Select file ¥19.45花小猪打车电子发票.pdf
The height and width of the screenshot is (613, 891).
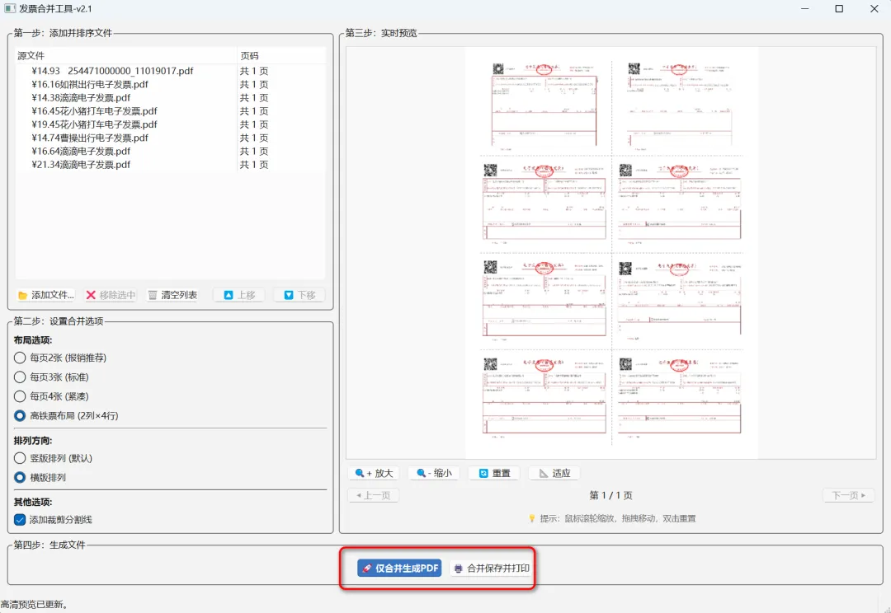coord(94,124)
